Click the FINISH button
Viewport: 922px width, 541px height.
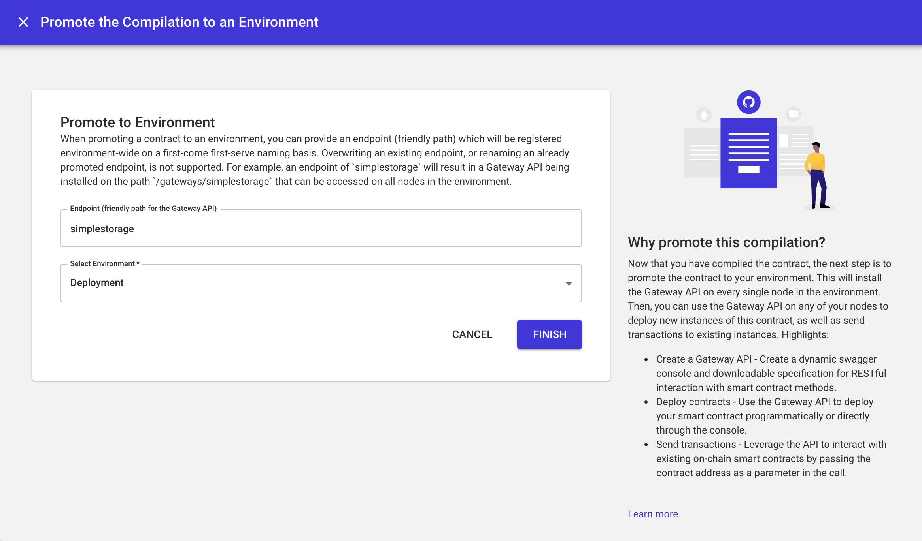pos(549,334)
